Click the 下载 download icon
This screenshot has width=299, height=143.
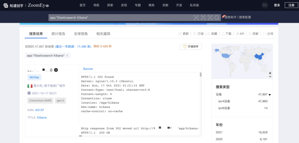point(223,34)
